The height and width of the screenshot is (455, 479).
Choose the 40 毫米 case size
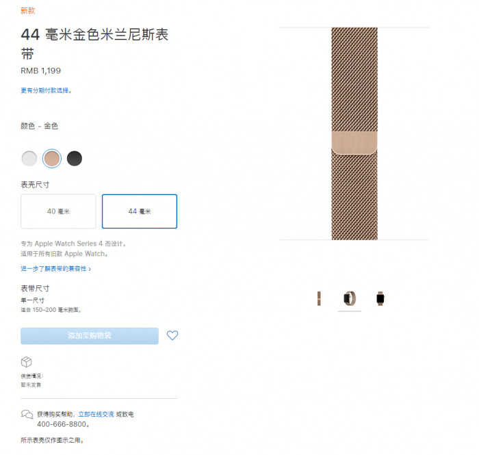[x=58, y=211]
